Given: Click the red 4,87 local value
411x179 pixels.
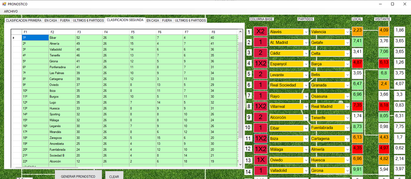Looking at the screenshot, I should pyautogui.click(x=357, y=63).
